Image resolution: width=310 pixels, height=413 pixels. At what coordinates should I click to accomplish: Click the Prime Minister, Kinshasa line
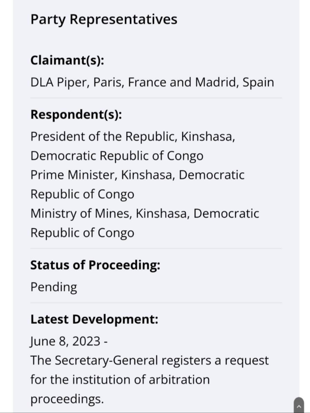click(138, 175)
